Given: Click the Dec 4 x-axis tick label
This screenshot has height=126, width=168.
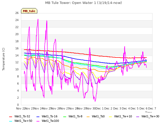Looking at the screenshot, I should point(126,108).
